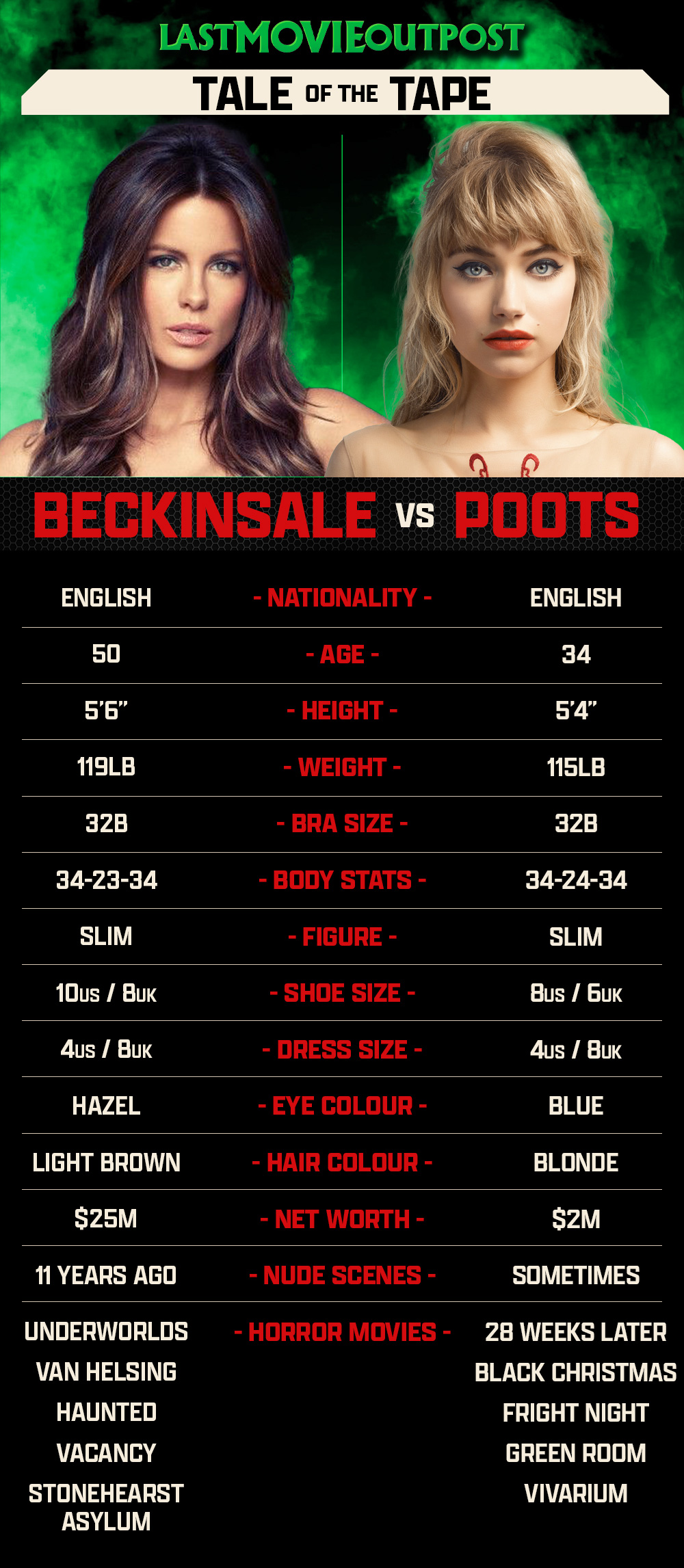Click the NET WORTH label
This screenshot has height=1568, width=684.
pyautogui.click(x=342, y=1219)
